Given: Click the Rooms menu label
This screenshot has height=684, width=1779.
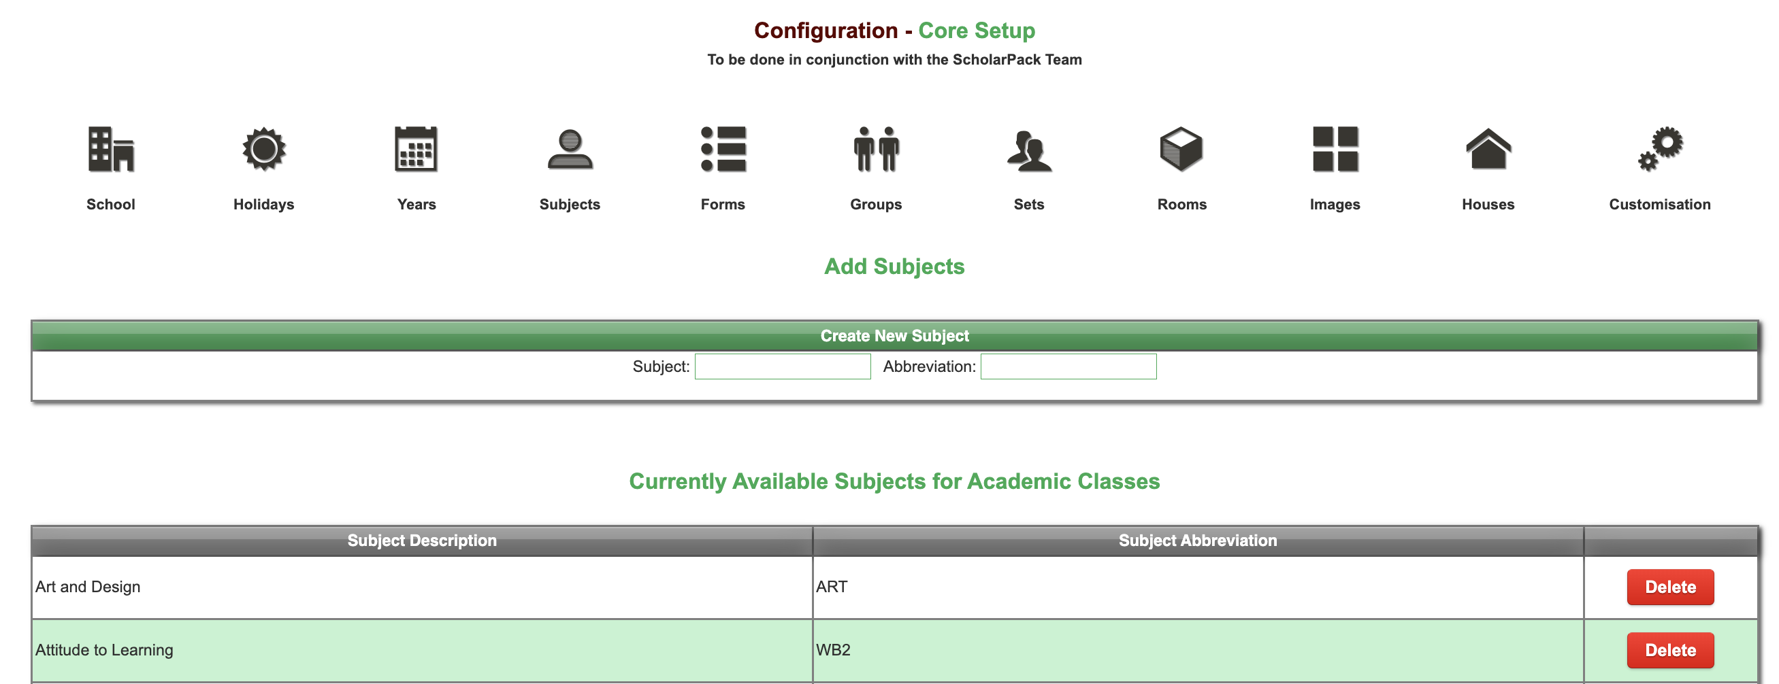Looking at the screenshot, I should 1182,204.
